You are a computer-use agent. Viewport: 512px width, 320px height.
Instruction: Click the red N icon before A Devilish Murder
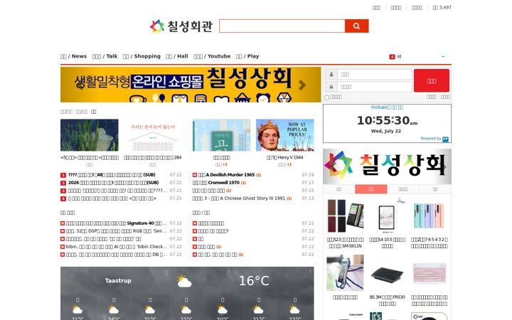coord(195,175)
